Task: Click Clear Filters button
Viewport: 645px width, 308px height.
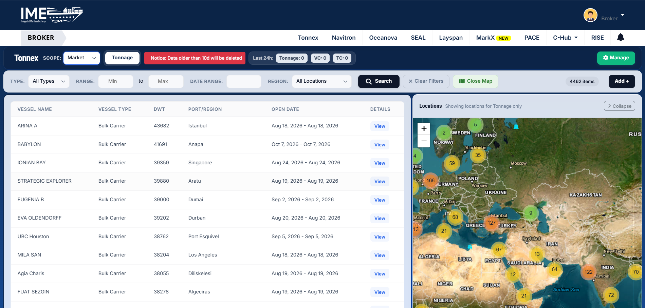Action: tap(426, 81)
